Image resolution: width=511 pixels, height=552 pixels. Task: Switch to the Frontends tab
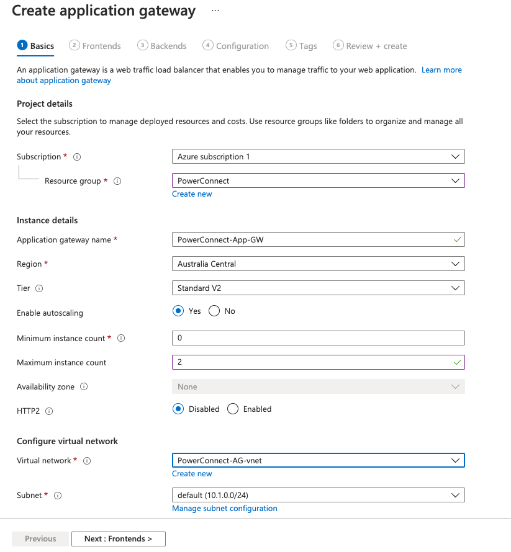(x=95, y=46)
